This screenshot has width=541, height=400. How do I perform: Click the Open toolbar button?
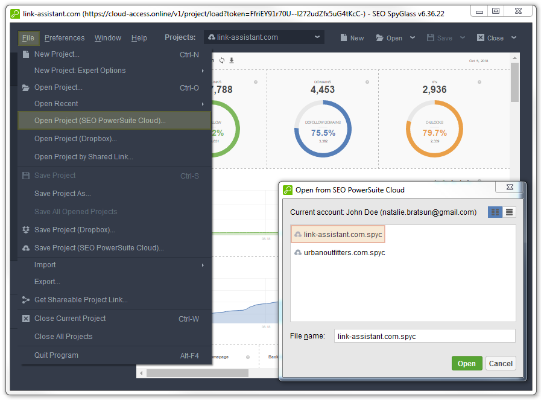pyautogui.click(x=389, y=38)
